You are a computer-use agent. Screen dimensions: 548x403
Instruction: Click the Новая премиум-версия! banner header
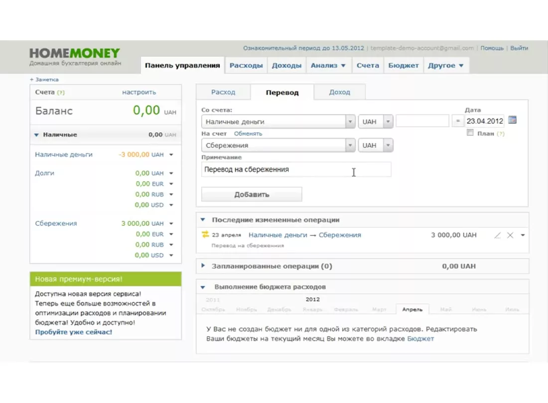point(106,279)
